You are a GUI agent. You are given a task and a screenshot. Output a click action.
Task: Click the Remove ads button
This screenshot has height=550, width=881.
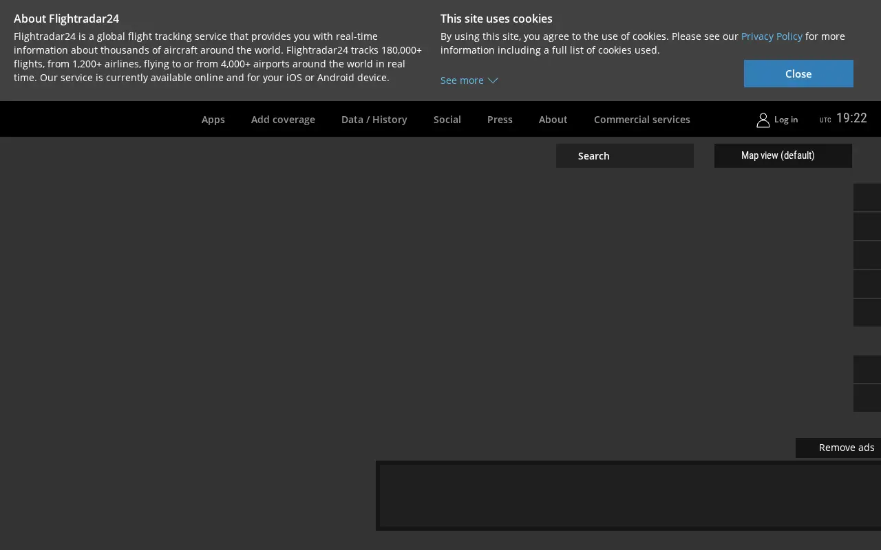point(838,448)
